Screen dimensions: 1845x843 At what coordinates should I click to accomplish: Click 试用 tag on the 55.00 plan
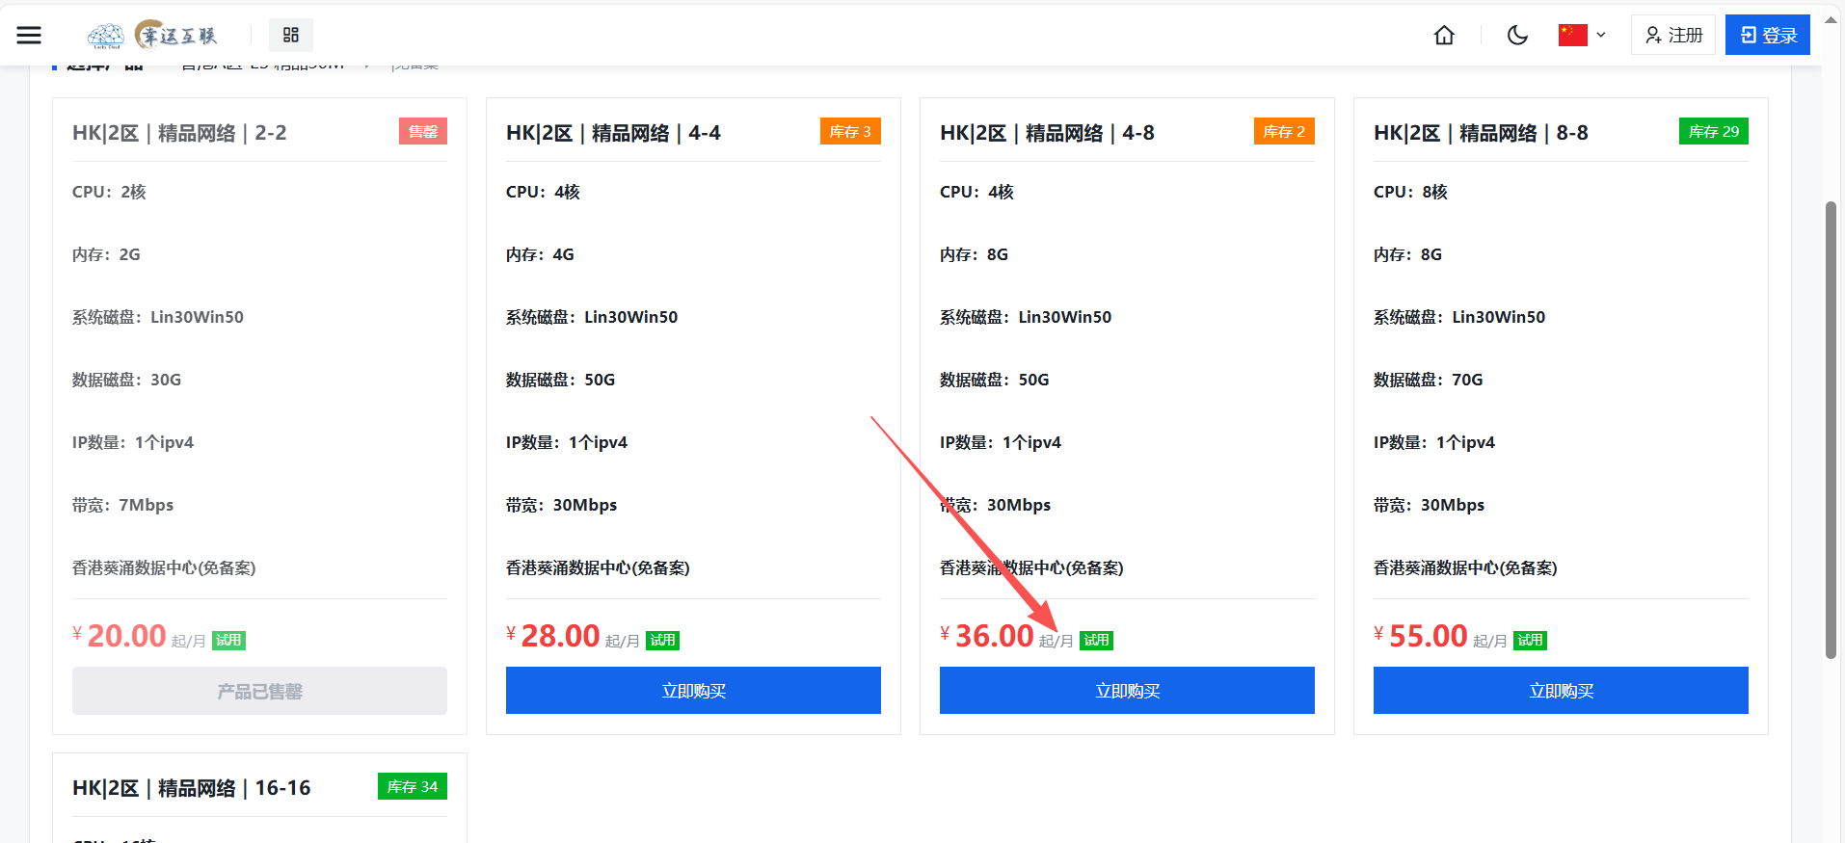click(1530, 641)
